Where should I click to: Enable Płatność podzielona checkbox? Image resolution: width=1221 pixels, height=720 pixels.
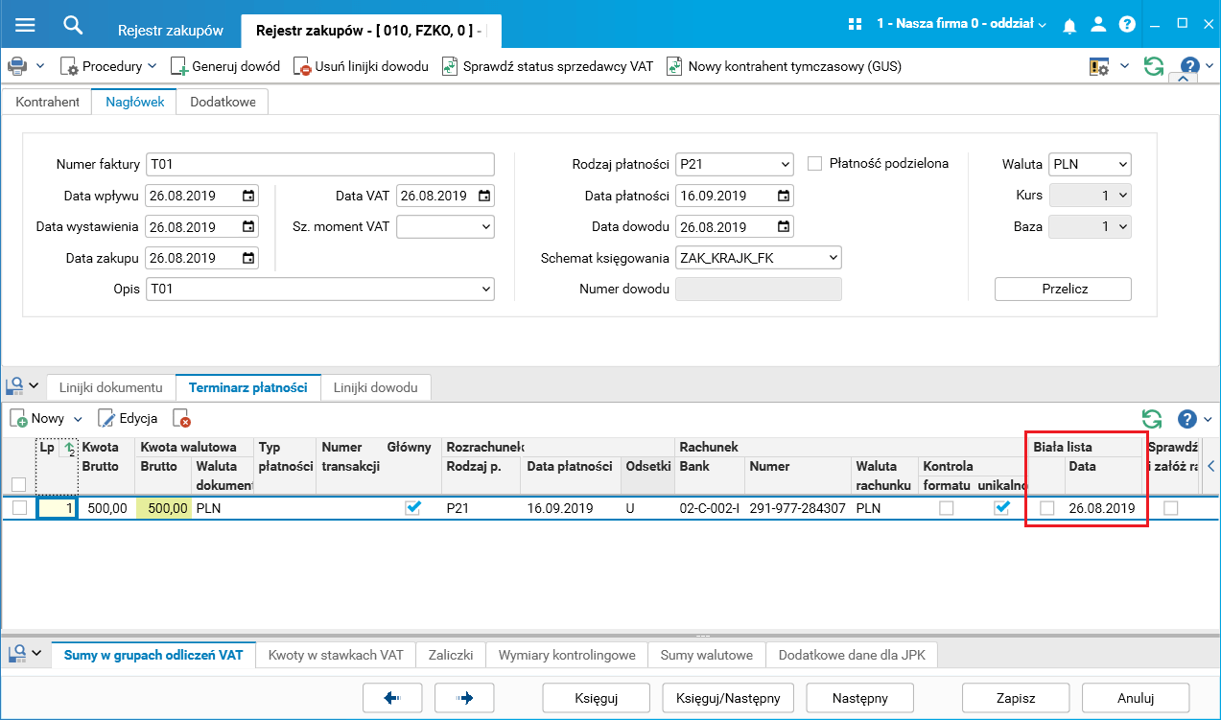coord(815,164)
